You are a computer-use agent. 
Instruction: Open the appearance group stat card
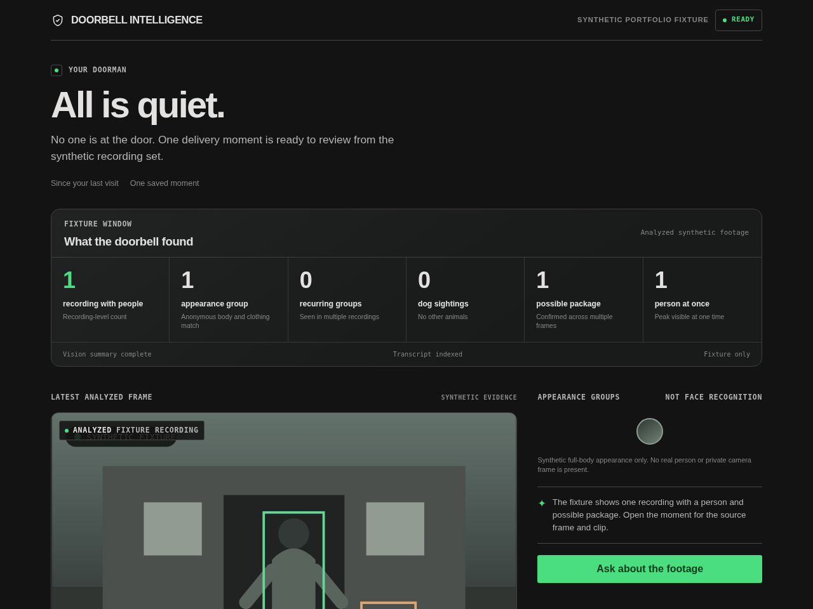pos(229,300)
